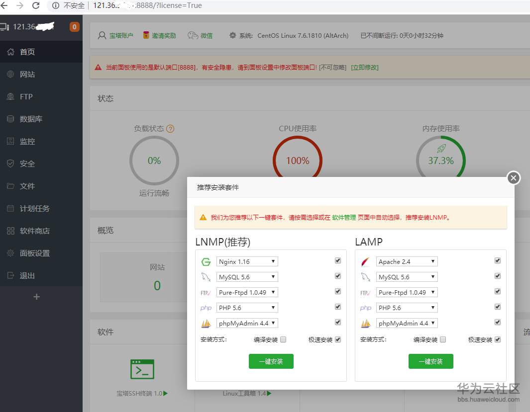This screenshot has height=412, width=530.
Task: Toggle 极速安装 checkbox under LNMP
Action: (338, 339)
